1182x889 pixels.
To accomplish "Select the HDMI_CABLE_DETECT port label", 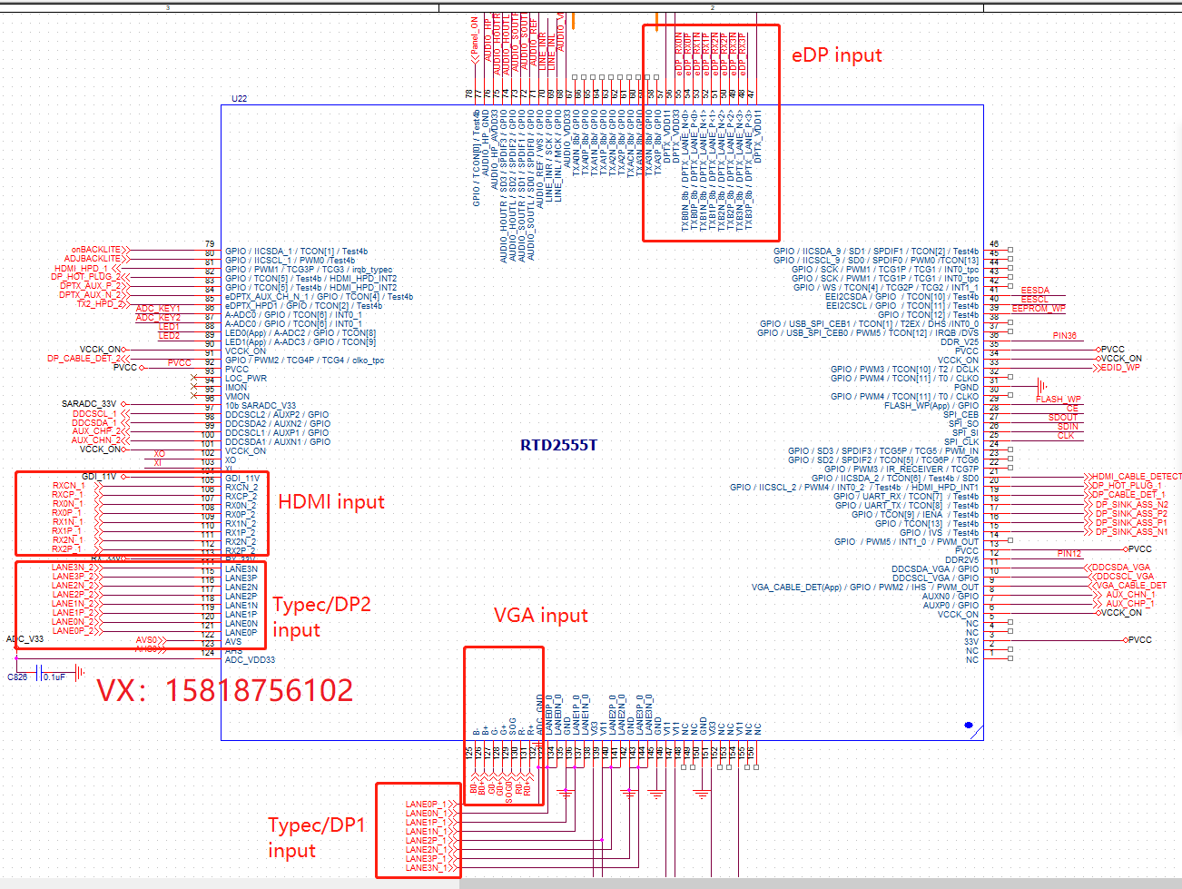I will coord(1137,477).
